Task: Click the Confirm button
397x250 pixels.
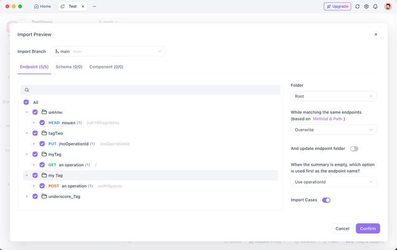Action: [368, 228]
